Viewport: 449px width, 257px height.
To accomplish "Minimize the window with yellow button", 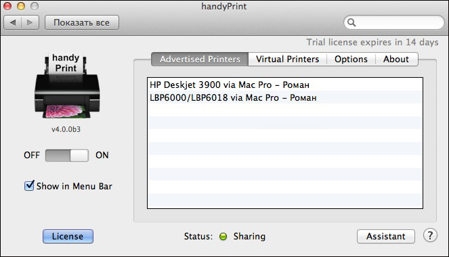I will (21, 6).
